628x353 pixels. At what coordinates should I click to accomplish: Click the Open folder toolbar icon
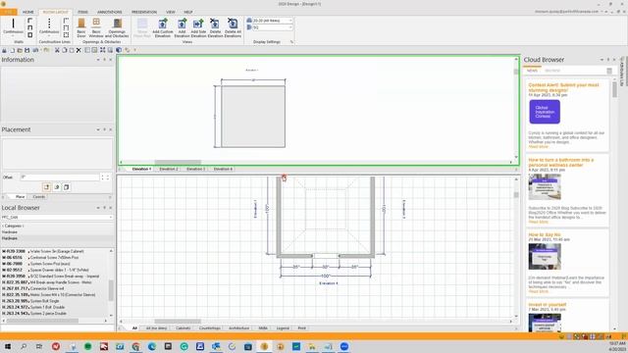point(20,50)
